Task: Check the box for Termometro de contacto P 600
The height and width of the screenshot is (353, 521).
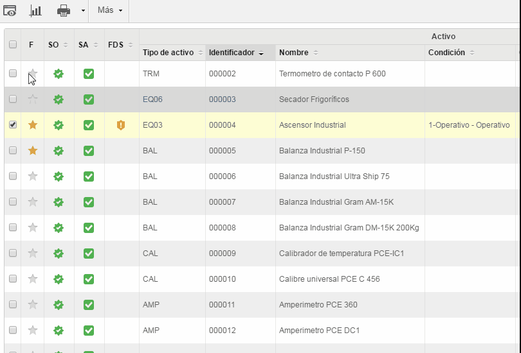Action: point(13,73)
